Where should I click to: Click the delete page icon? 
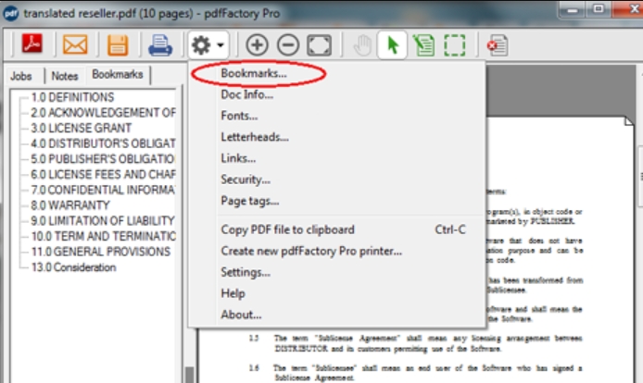498,45
